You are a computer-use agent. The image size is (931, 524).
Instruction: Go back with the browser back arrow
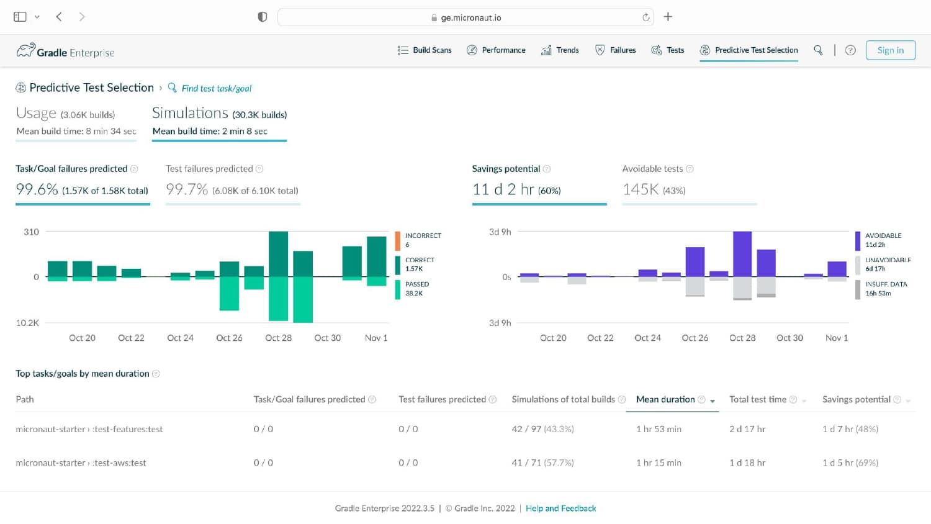(x=59, y=17)
